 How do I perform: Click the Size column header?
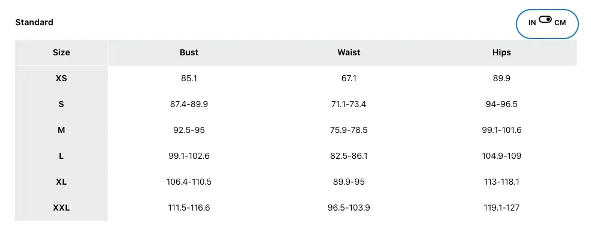61,52
